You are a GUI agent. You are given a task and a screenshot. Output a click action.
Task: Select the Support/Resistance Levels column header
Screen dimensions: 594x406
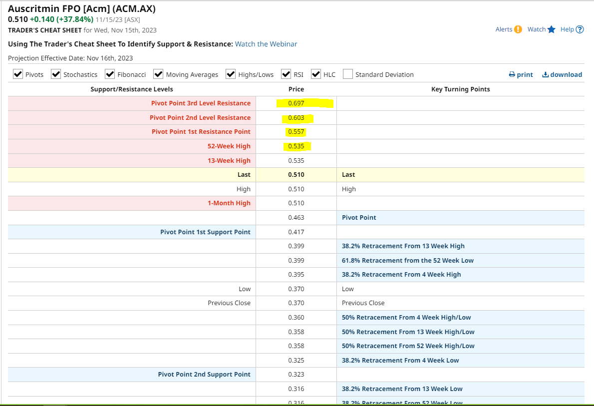click(132, 89)
